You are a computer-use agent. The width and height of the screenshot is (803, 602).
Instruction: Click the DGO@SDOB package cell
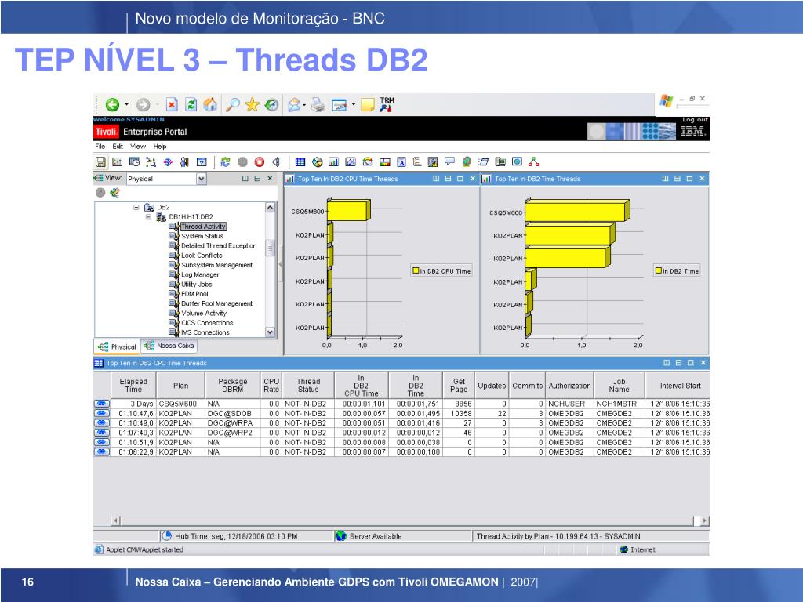pos(232,414)
